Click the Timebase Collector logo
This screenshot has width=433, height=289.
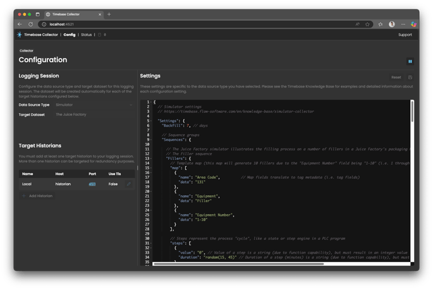(x=20, y=35)
